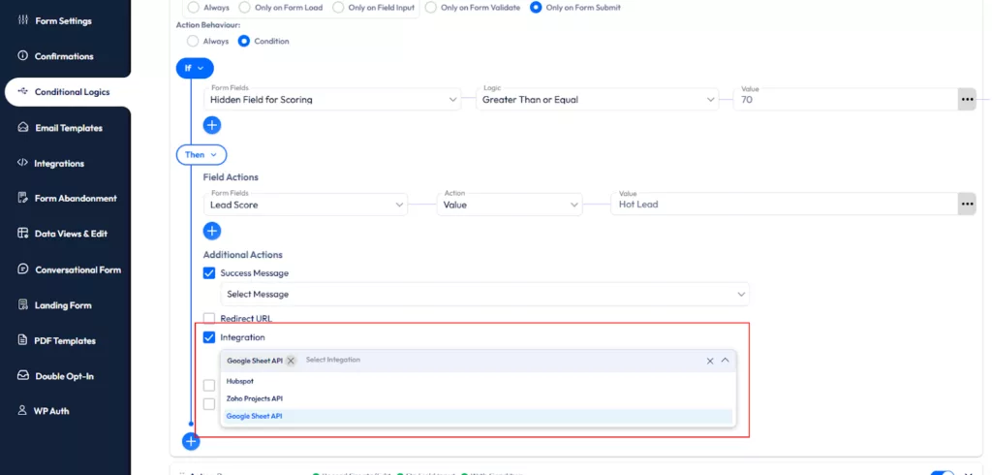This screenshot has height=475, width=992.
Task: Click the three-dots button beside value 70
Action: click(x=966, y=99)
